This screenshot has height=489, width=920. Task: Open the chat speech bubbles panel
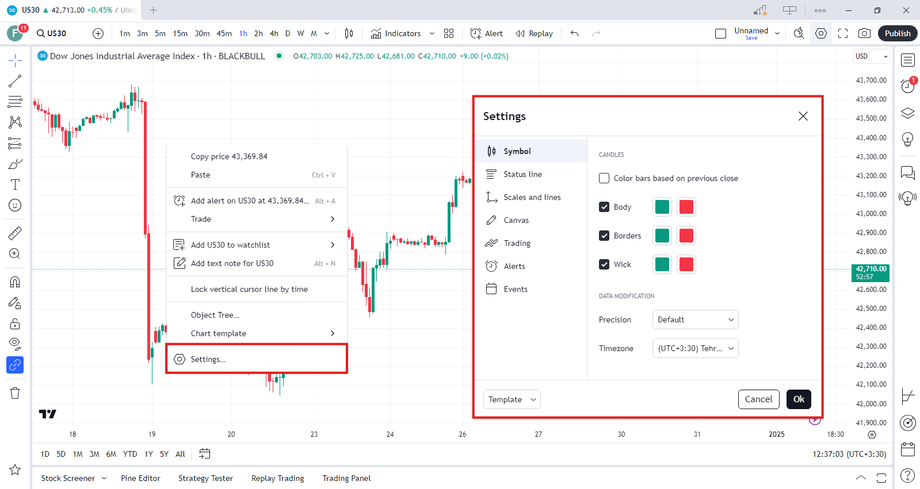(x=908, y=172)
